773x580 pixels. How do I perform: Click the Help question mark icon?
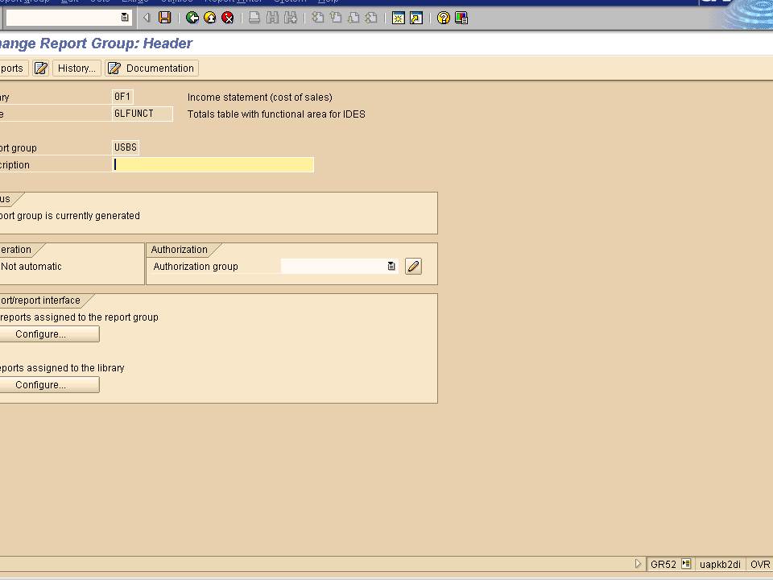(442, 17)
